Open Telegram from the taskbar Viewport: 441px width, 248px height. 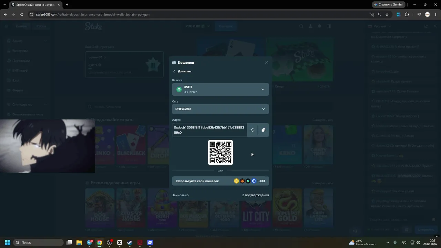(90, 242)
